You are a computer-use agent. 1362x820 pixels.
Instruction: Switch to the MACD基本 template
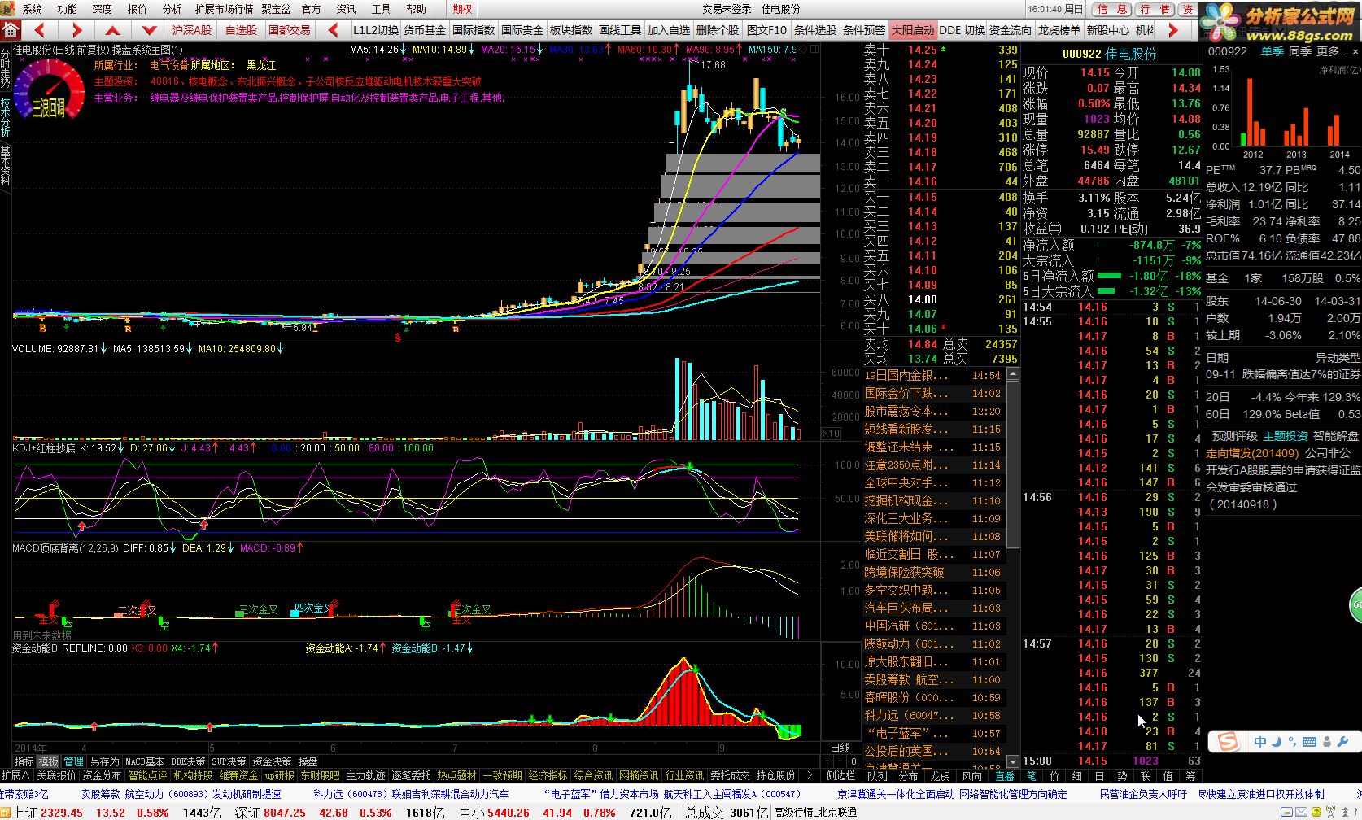pyautogui.click(x=145, y=762)
